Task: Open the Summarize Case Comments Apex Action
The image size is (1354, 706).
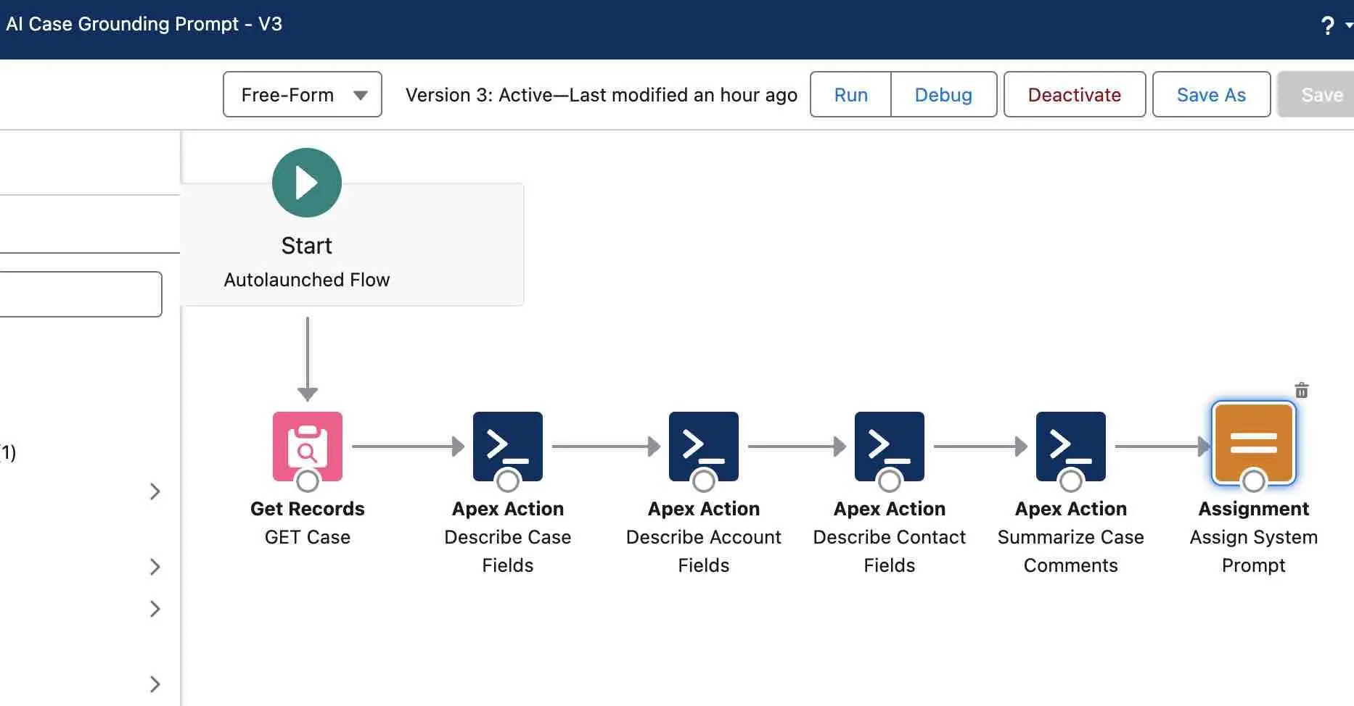Action: [x=1070, y=447]
